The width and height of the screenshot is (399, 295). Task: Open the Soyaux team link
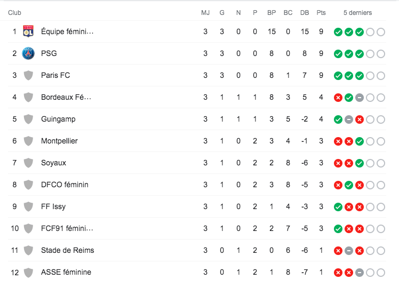pos(53,163)
